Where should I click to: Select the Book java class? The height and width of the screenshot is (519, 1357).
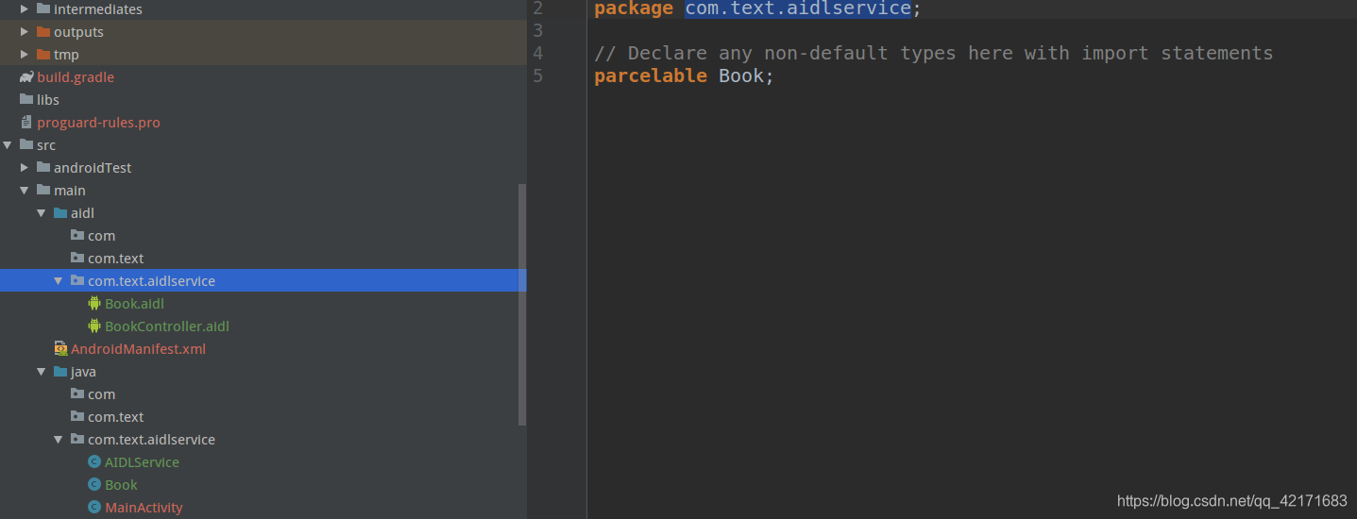coord(121,485)
